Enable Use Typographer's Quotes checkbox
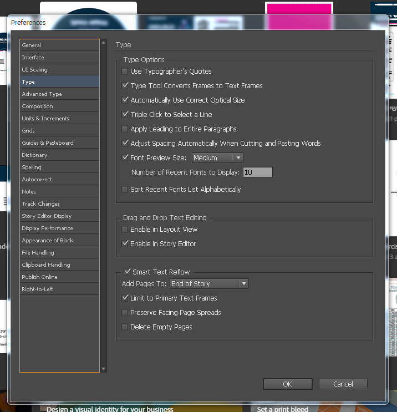 (125, 71)
